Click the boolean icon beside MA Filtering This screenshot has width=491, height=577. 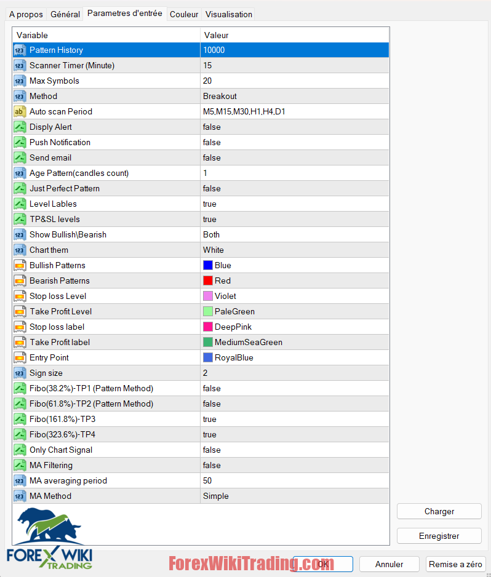[20, 465]
